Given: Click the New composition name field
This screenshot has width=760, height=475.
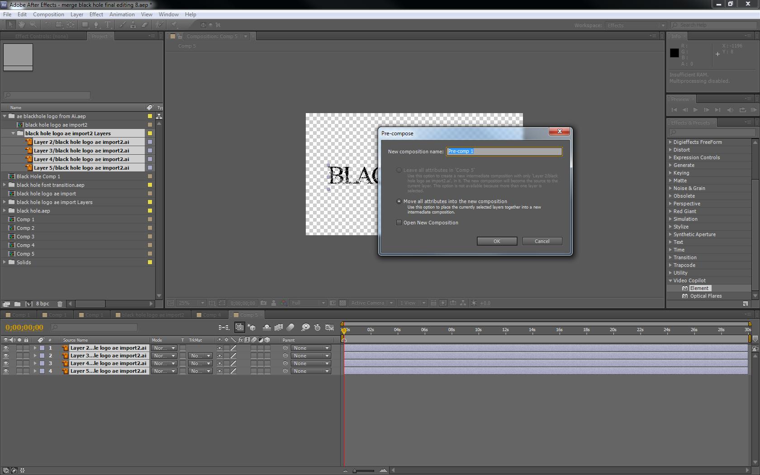Looking at the screenshot, I should pyautogui.click(x=504, y=151).
